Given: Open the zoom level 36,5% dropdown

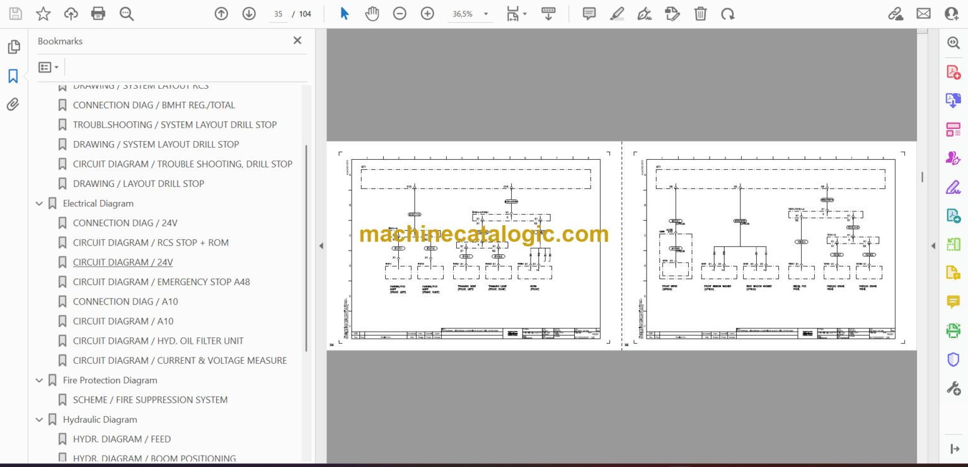Looking at the screenshot, I should coord(470,14).
